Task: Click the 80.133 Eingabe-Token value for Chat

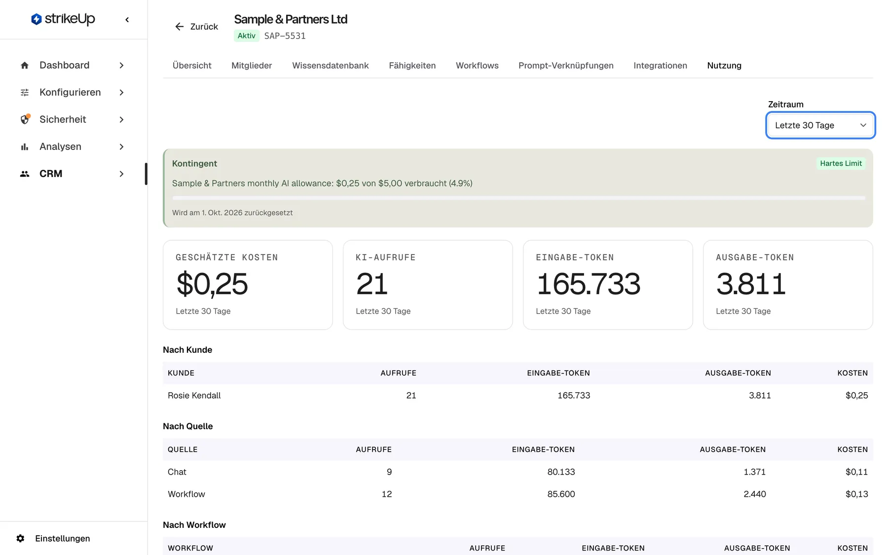Action: pyautogui.click(x=561, y=472)
